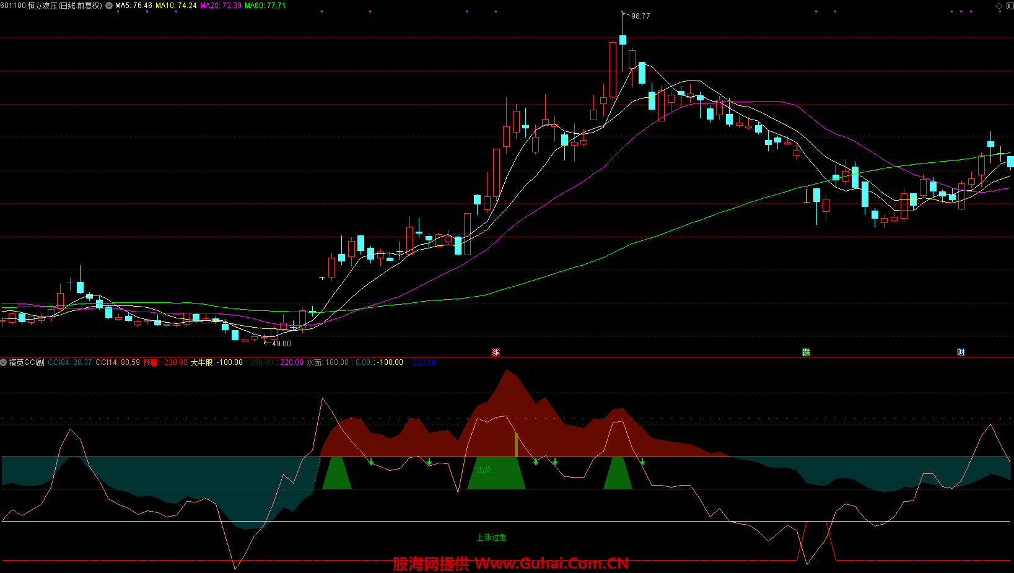This screenshot has height=573, width=1014.
Task: Click the 预警: -220.00 label
Action: click(165, 362)
